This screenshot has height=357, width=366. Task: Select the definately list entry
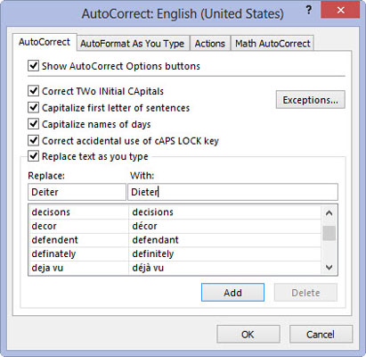click(x=53, y=254)
